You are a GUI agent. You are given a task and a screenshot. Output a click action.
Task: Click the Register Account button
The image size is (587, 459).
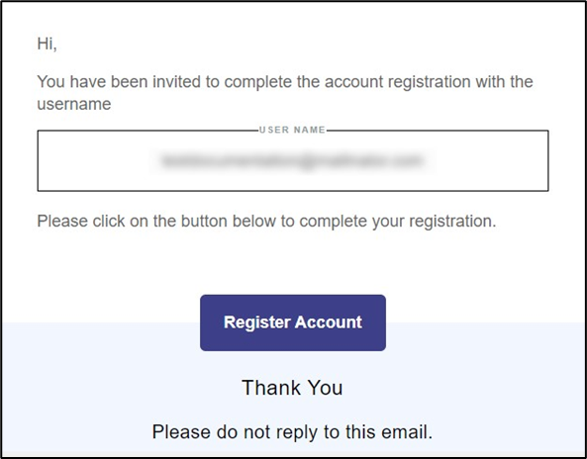click(x=293, y=322)
